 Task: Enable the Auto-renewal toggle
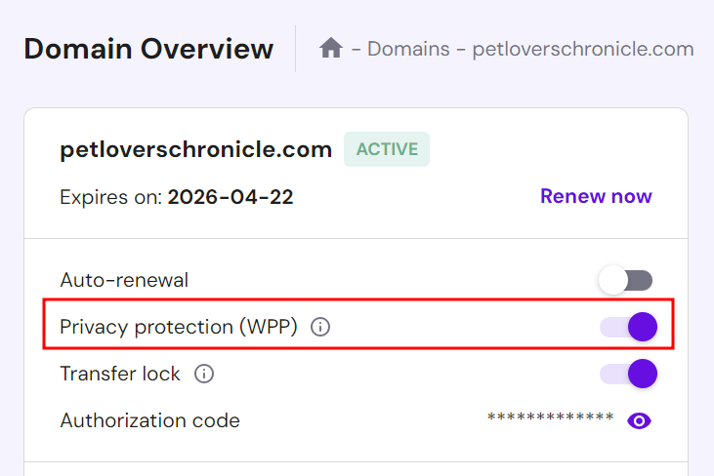pos(625,281)
